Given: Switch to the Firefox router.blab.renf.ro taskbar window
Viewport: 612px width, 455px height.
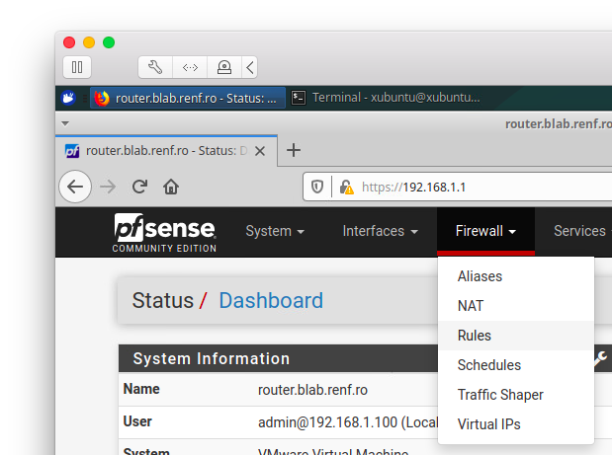Looking at the screenshot, I should pyautogui.click(x=188, y=98).
